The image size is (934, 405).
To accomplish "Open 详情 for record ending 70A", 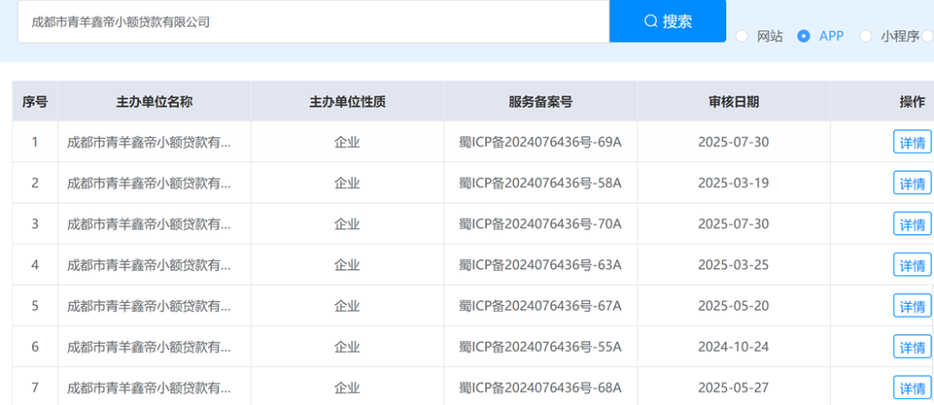I will coord(912,224).
